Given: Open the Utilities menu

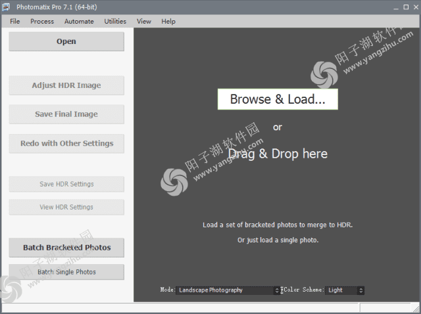Looking at the screenshot, I should tap(115, 21).
